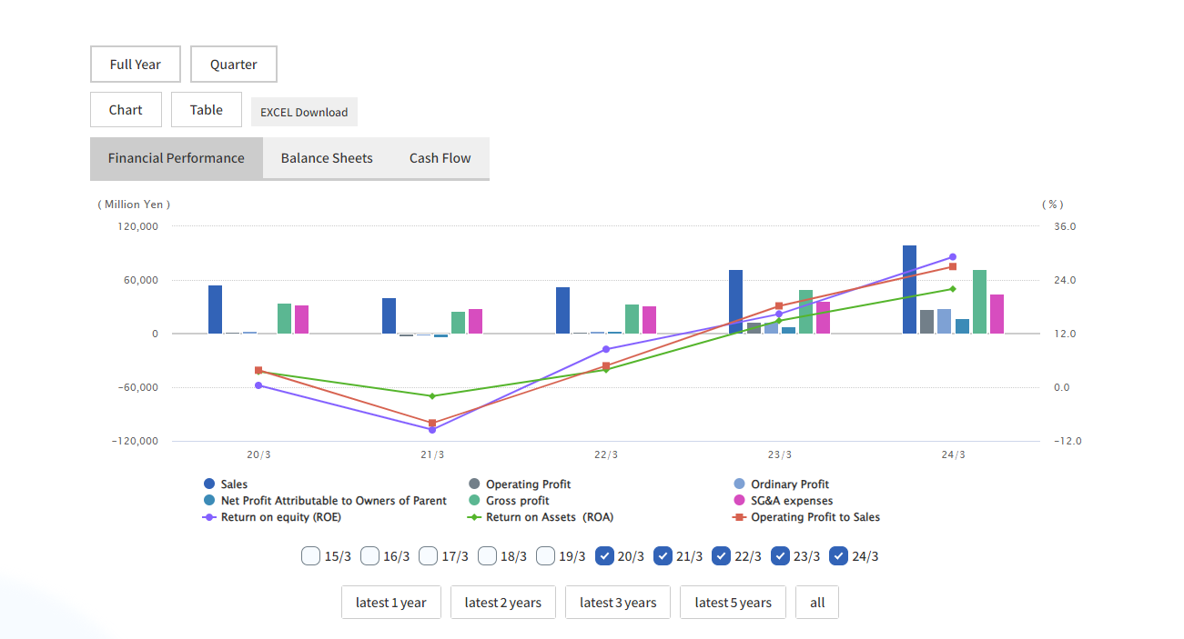Click the 23/3 x-axis label
This screenshot has width=1184, height=639.
(780, 454)
